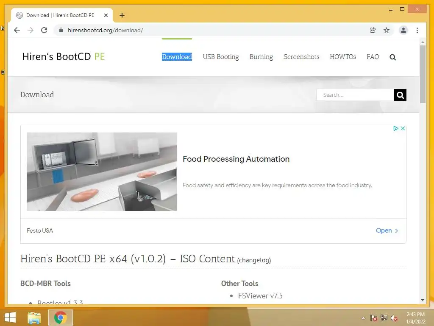
Task: Click the food processing ad image
Action: 102,171
